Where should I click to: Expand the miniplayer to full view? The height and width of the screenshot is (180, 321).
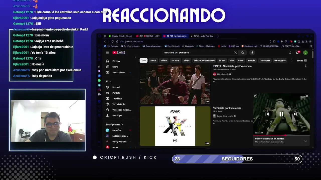[x=256, y=96]
